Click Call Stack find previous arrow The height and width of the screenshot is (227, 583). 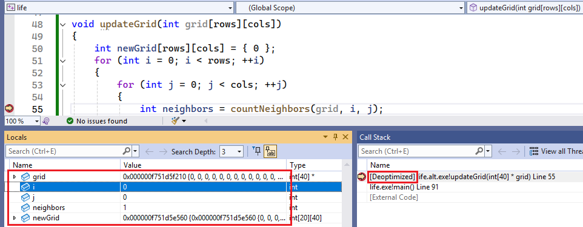pyautogui.click(x=502, y=151)
